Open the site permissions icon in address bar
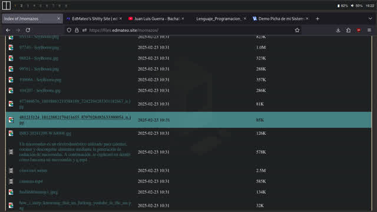The width and height of the screenshot is (377, 212). (x=84, y=30)
